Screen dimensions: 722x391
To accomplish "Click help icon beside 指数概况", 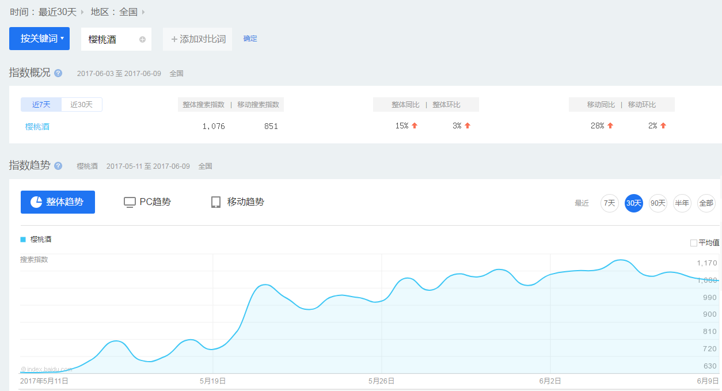I will (x=58, y=73).
